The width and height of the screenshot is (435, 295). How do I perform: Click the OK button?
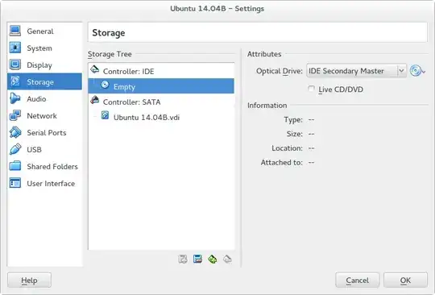(405, 280)
